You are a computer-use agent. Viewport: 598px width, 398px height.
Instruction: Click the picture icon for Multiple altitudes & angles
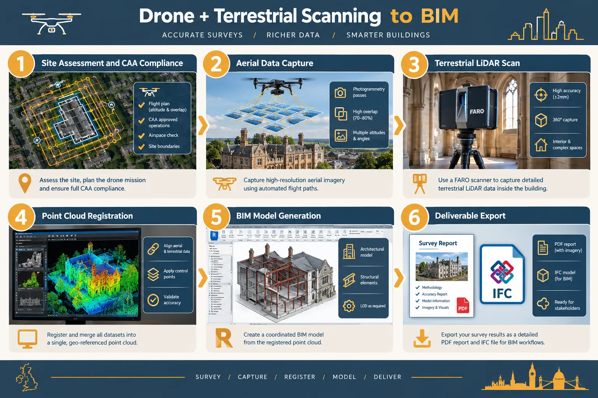[x=341, y=136]
